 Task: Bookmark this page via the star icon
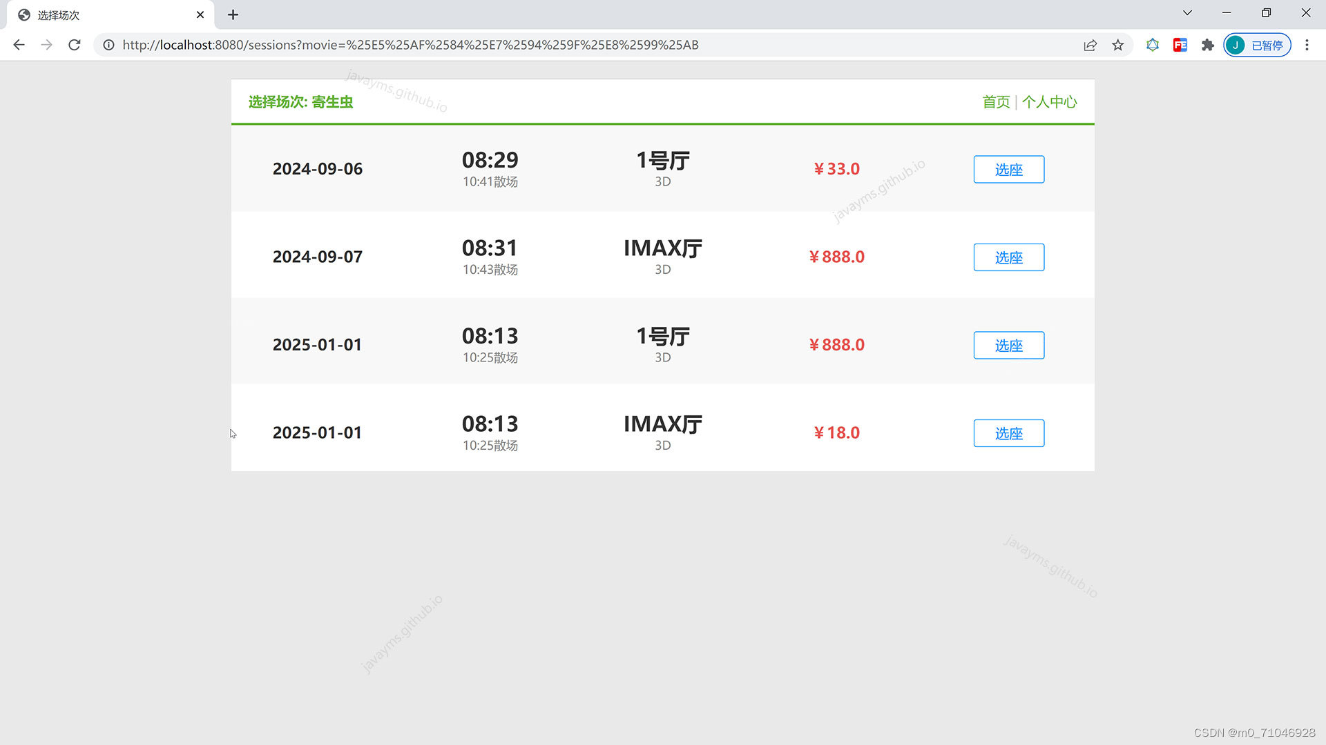(1117, 45)
